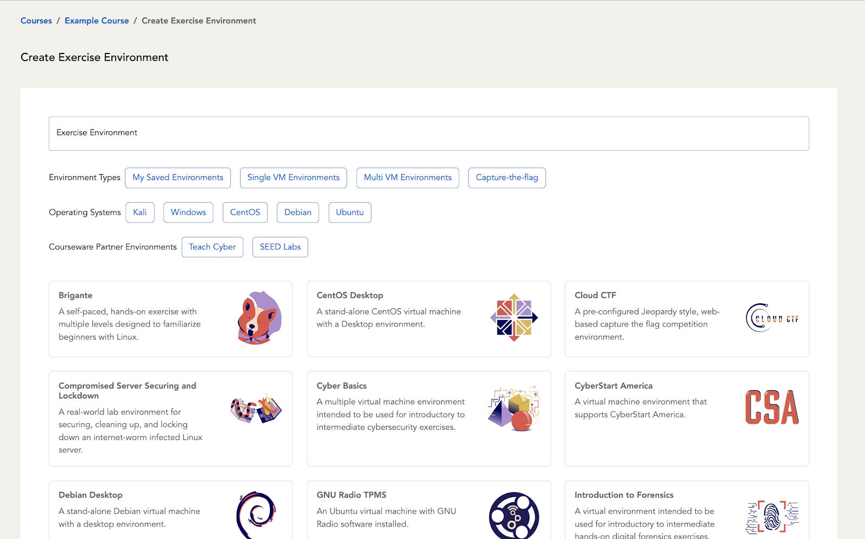Image resolution: width=865 pixels, height=539 pixels.
Task: Select the Cyber Basics card title
Action: [342, 385]
